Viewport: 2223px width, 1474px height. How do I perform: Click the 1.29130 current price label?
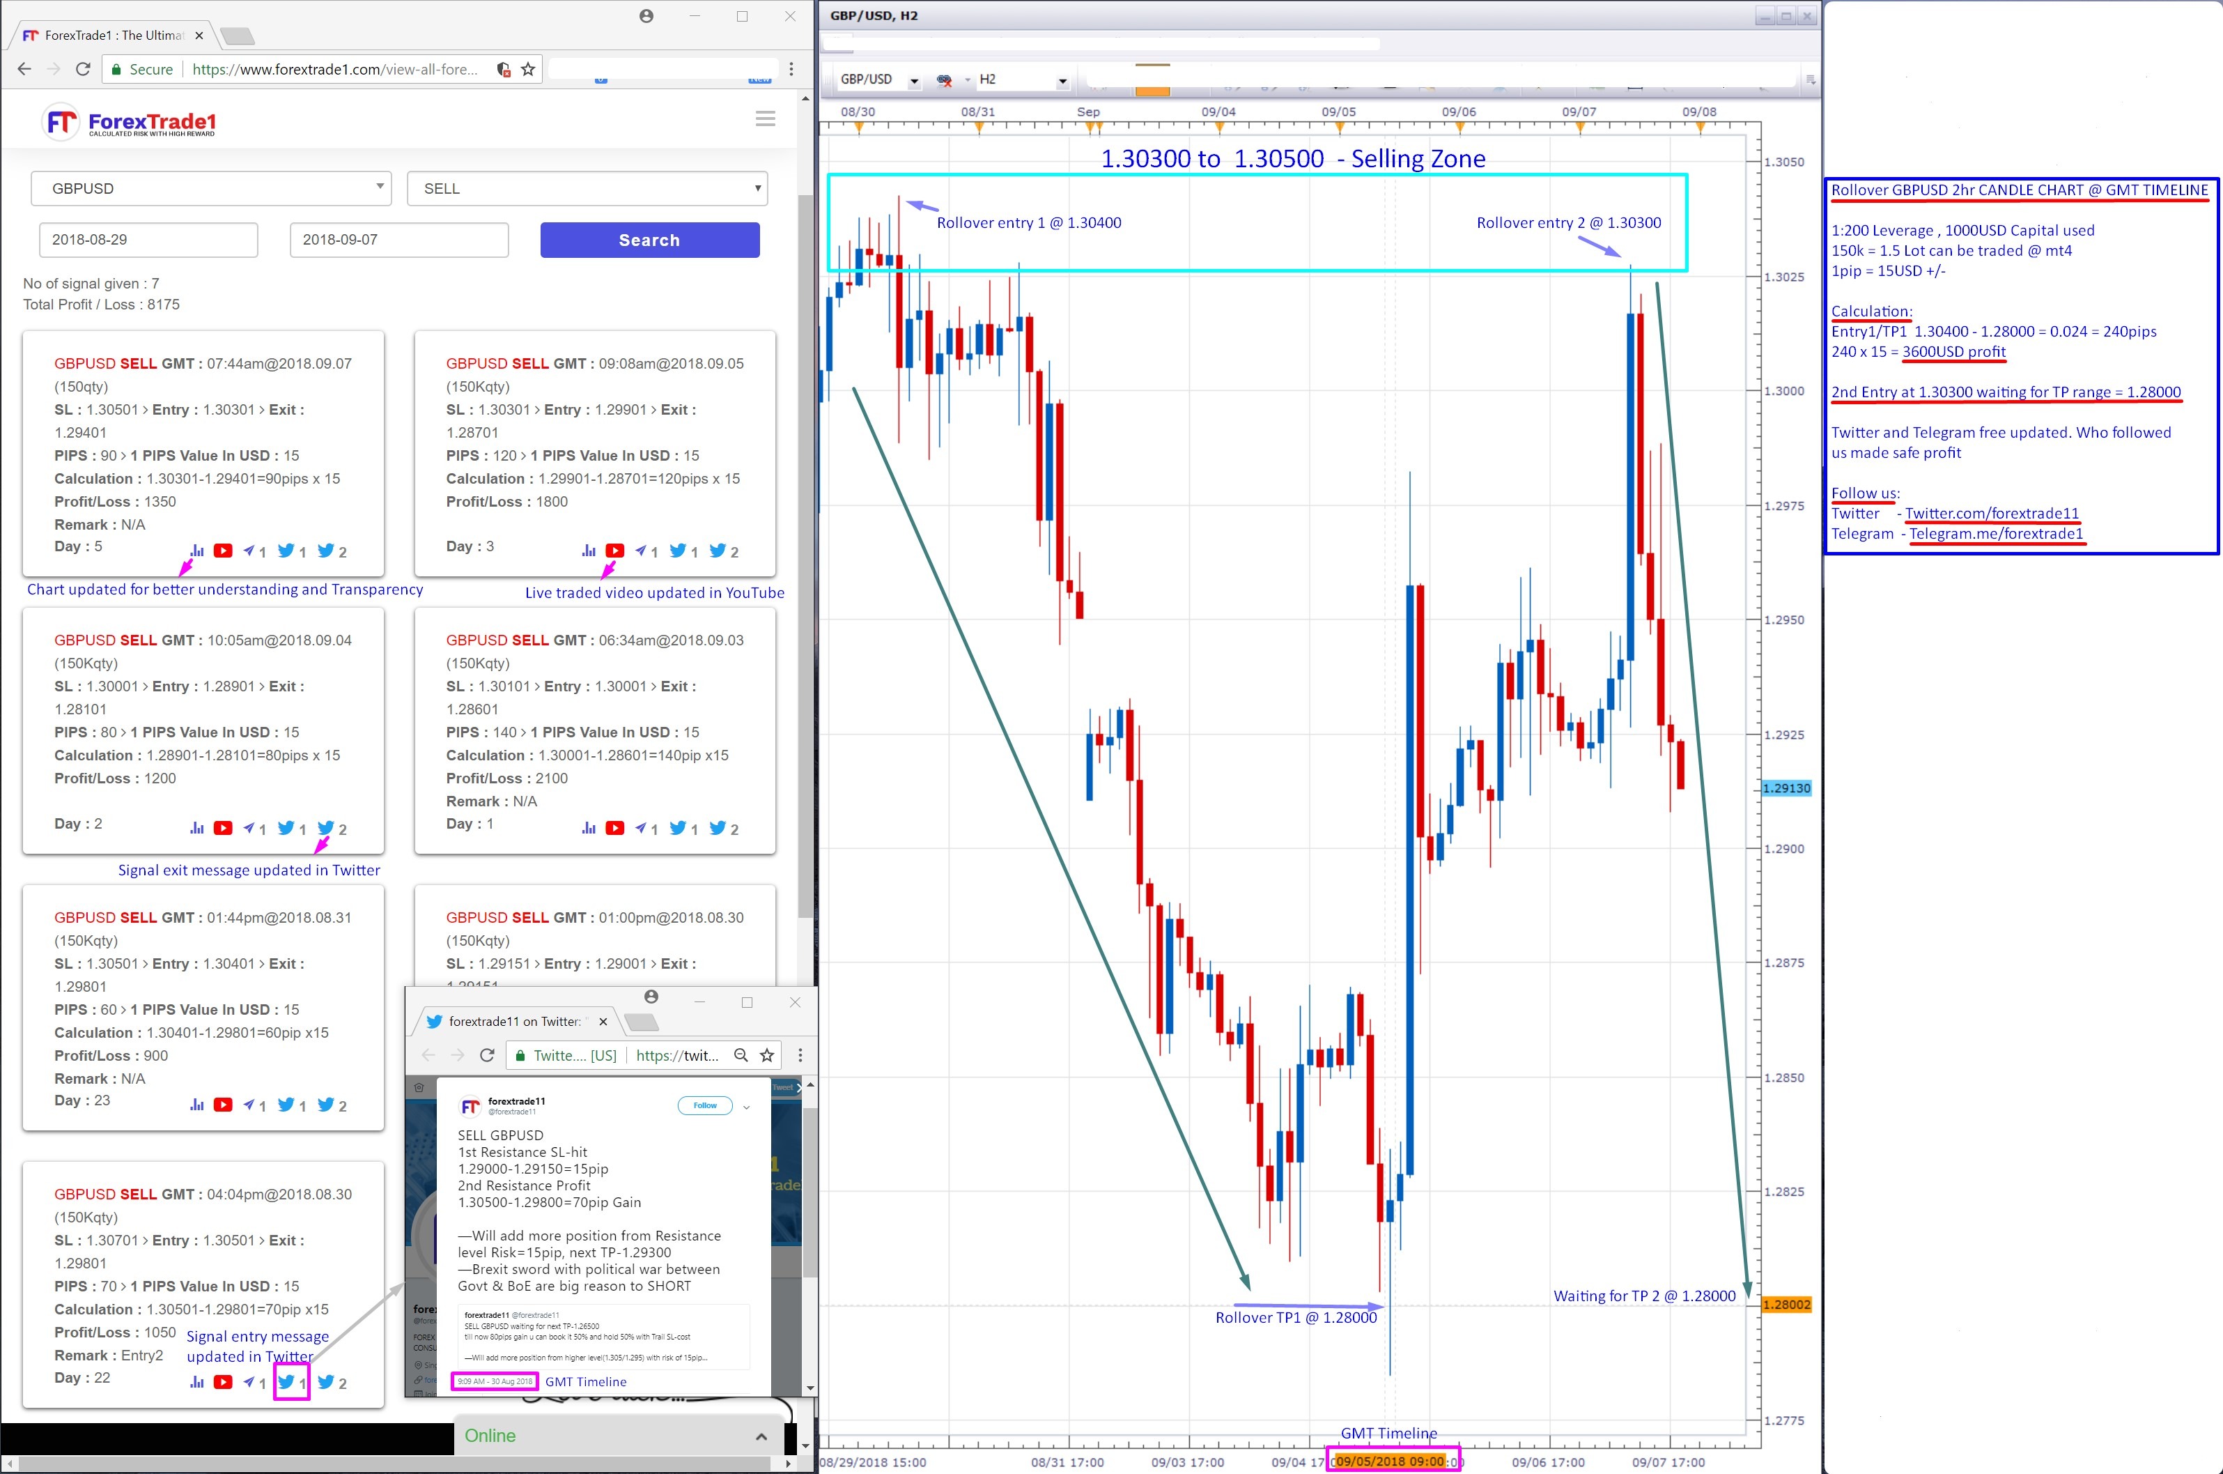1786,788
